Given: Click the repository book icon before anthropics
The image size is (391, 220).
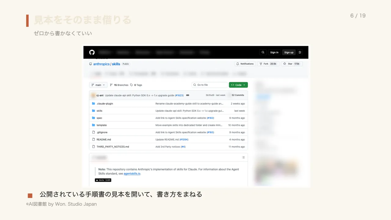Looking at the screenshot, I should (x=90, y=64).
